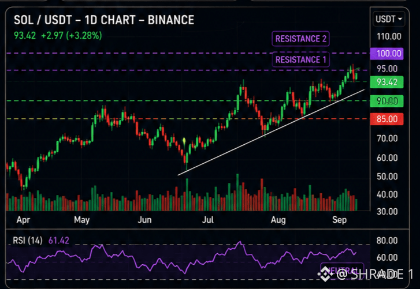This screenshot has width=420, height=289.
Task: Click the 90.00 green price tag
Action: (x=386, y=101)
